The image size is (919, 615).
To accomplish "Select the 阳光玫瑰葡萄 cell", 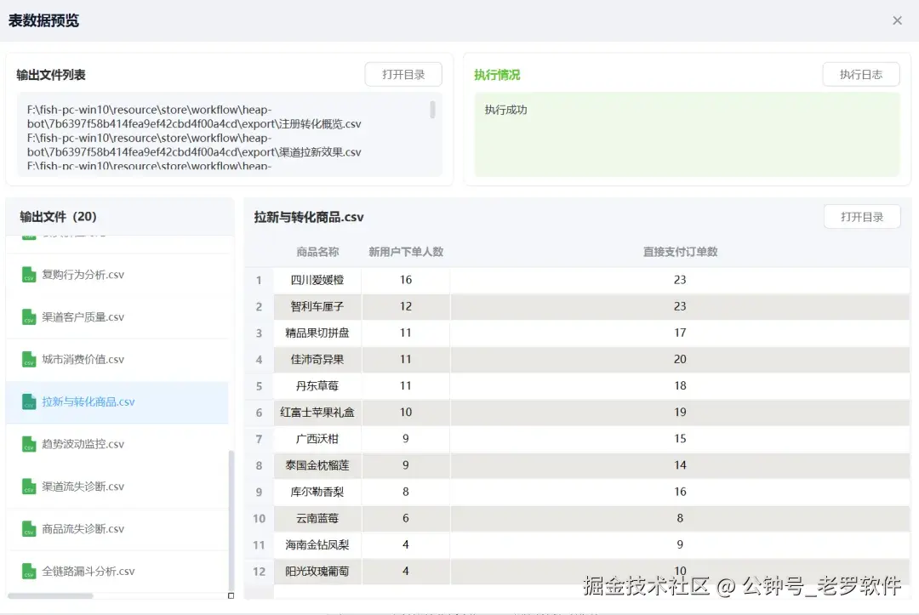I will point(317,571).
